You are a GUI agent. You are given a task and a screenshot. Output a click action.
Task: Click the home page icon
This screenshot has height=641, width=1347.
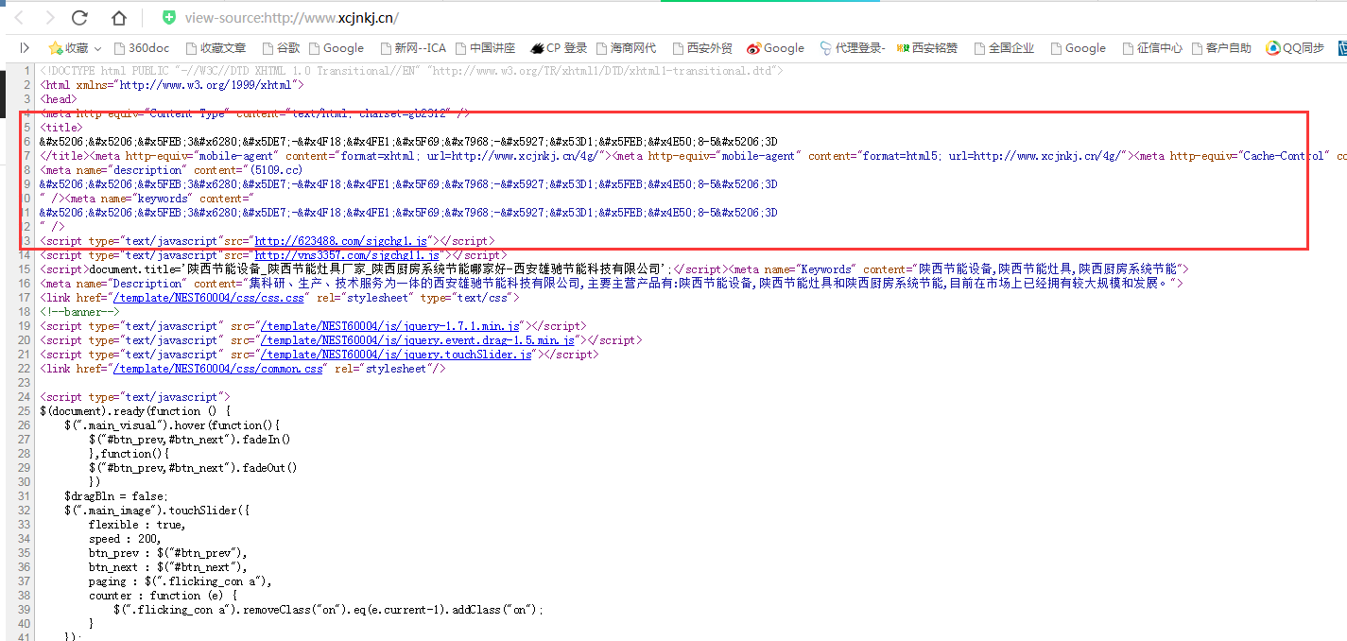(x=117, y=17)
